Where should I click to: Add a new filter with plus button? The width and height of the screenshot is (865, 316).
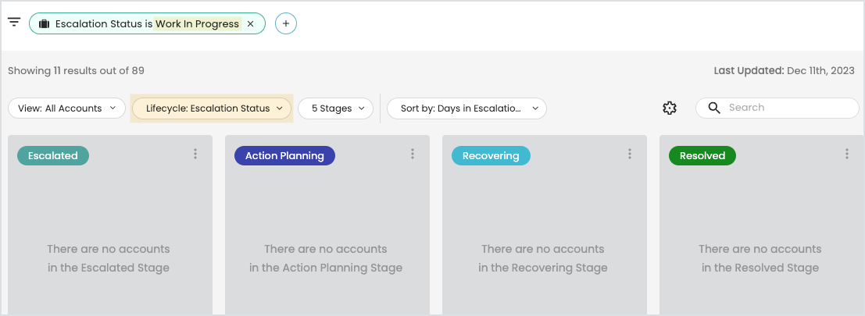point(286,23)
